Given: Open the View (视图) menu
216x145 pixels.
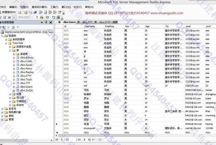Looking at the screenshot, I should pyautogui.click(x=24, y=7).
